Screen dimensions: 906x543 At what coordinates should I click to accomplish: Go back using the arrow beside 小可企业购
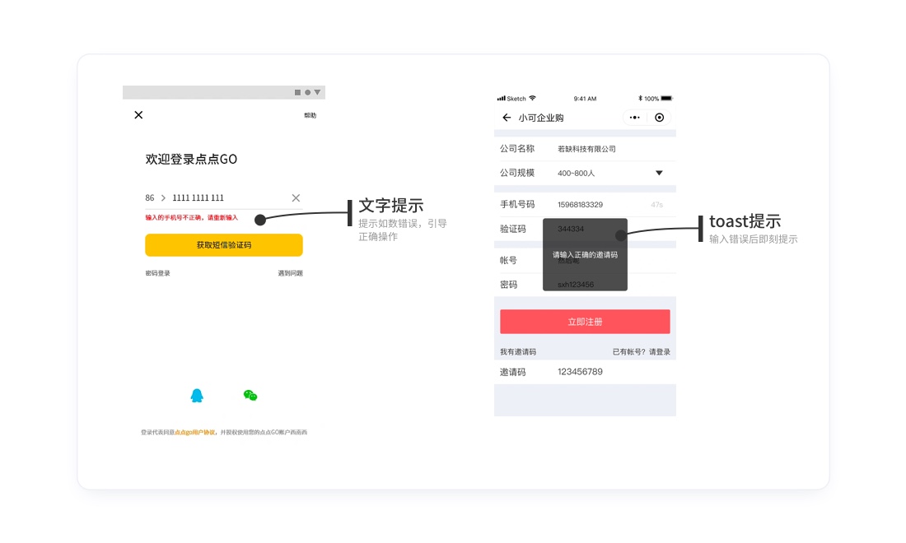(507, 118)
